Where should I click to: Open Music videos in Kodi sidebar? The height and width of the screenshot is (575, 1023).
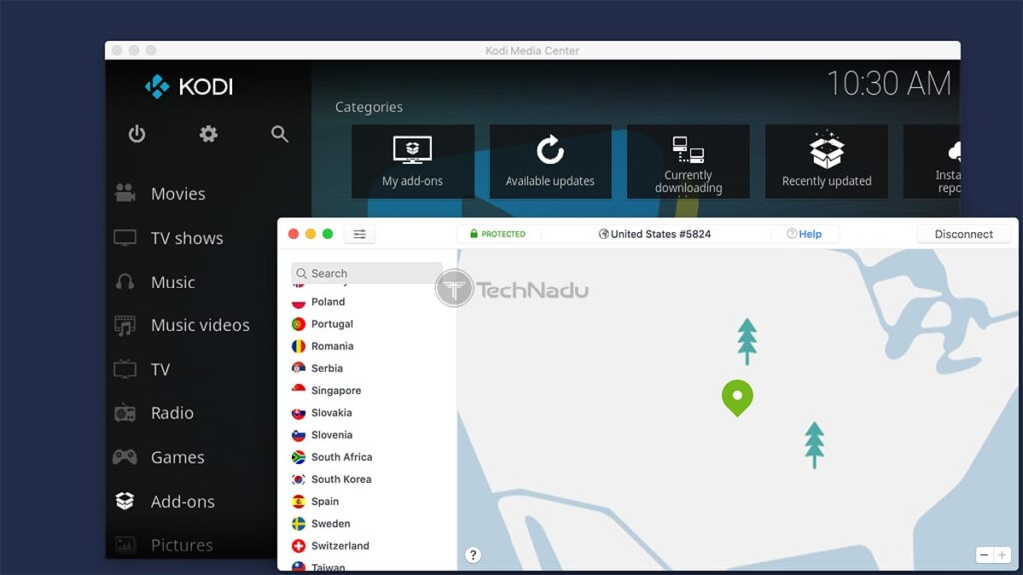point(200,325)
